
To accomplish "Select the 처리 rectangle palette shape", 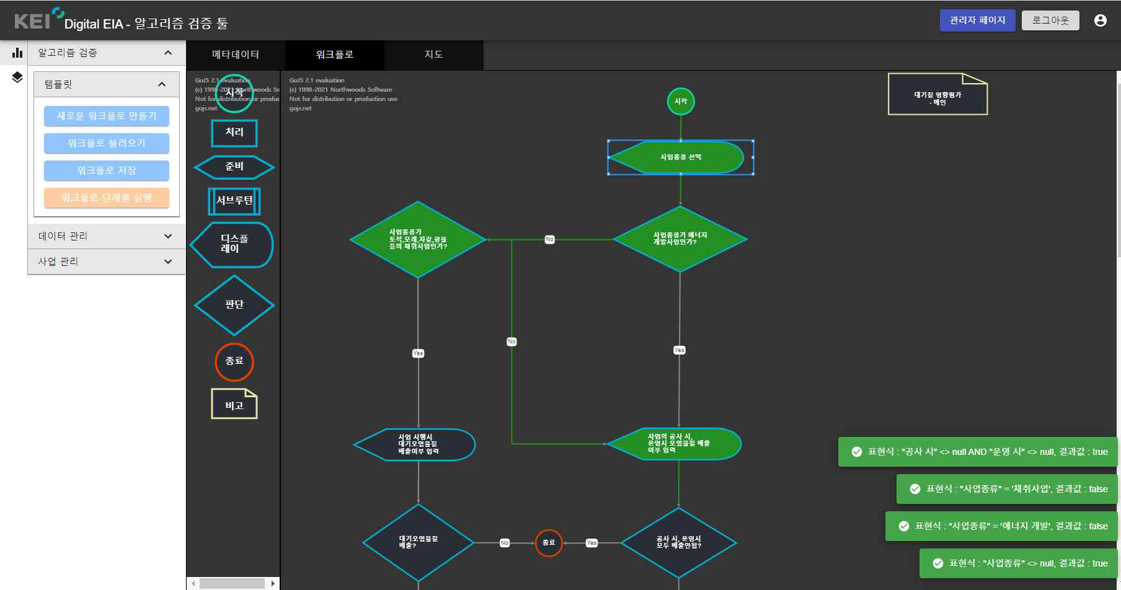I will point(234,133).
